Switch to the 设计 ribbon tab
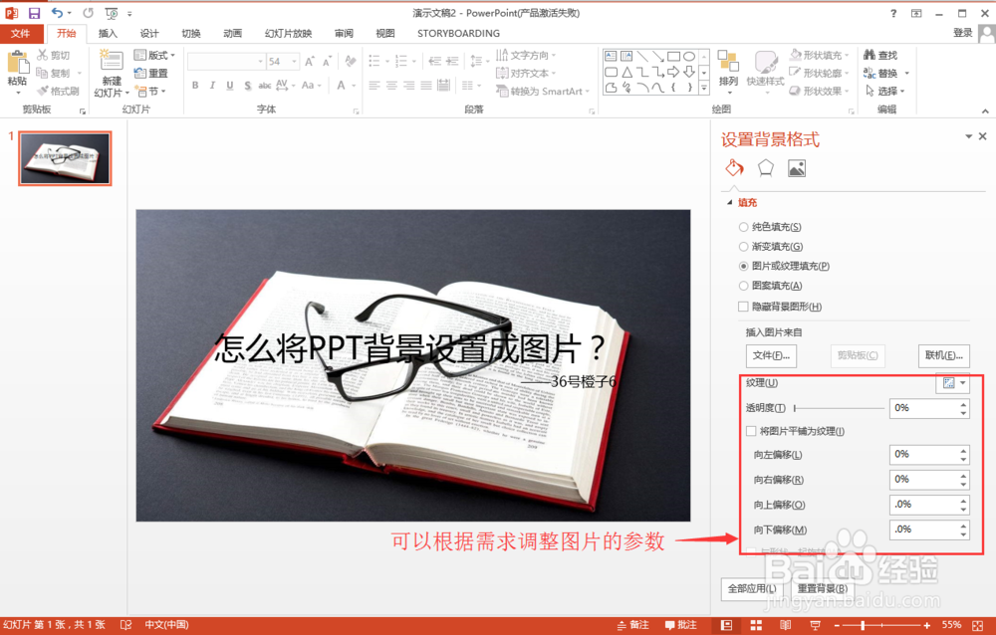 tap(147, 33)
